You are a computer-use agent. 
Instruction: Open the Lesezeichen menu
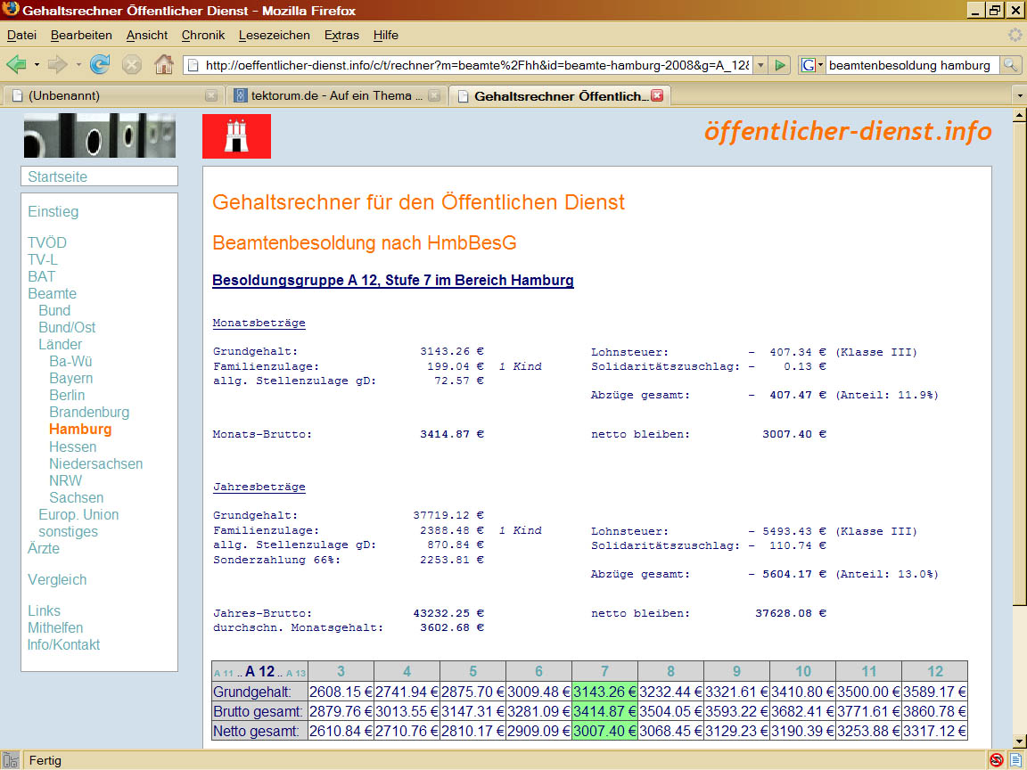click(x=274, y=35)
